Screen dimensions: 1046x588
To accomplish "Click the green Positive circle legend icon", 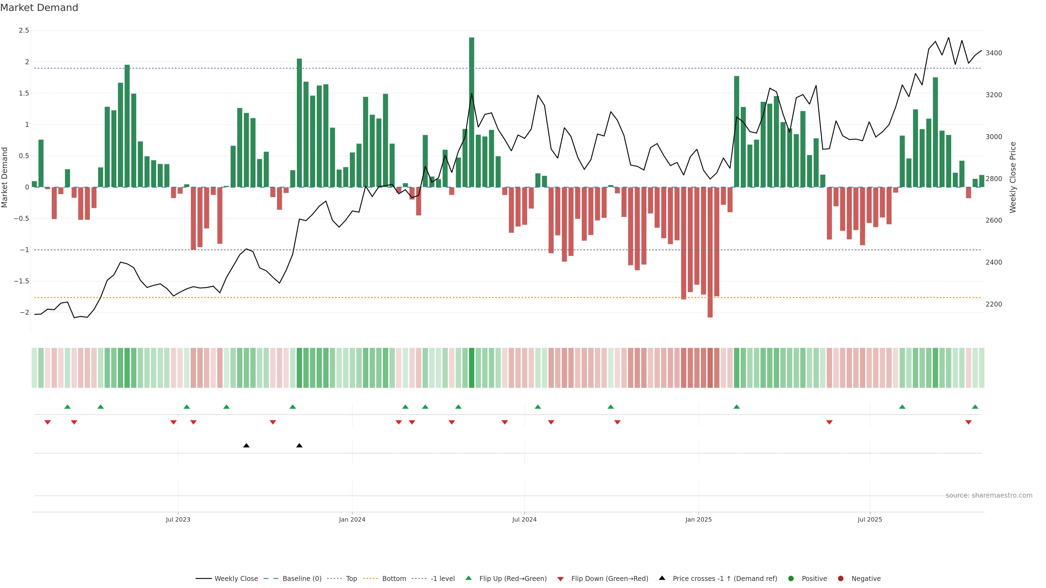I will click(x=790, y=578).
